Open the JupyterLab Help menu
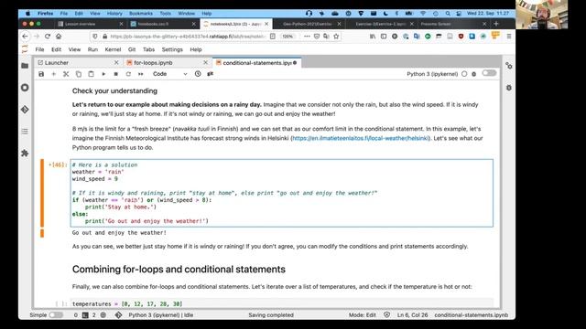 [196, 49]
